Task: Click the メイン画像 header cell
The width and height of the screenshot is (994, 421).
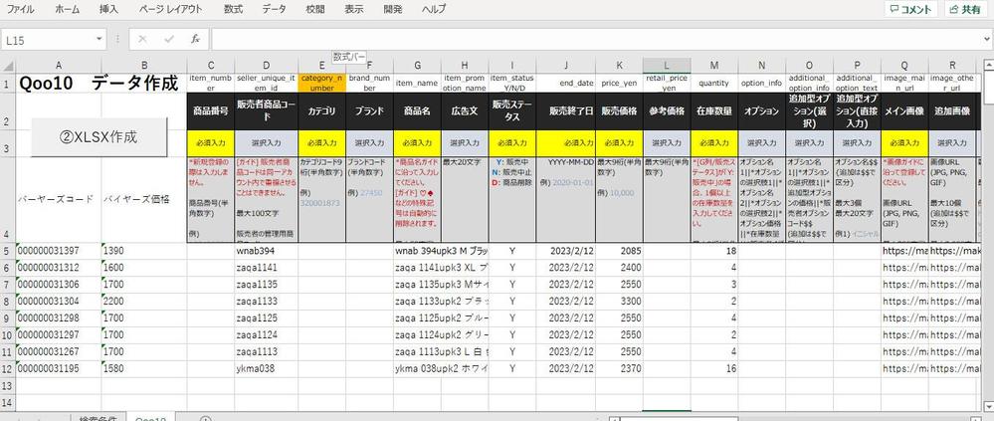Action: (904, 110)
